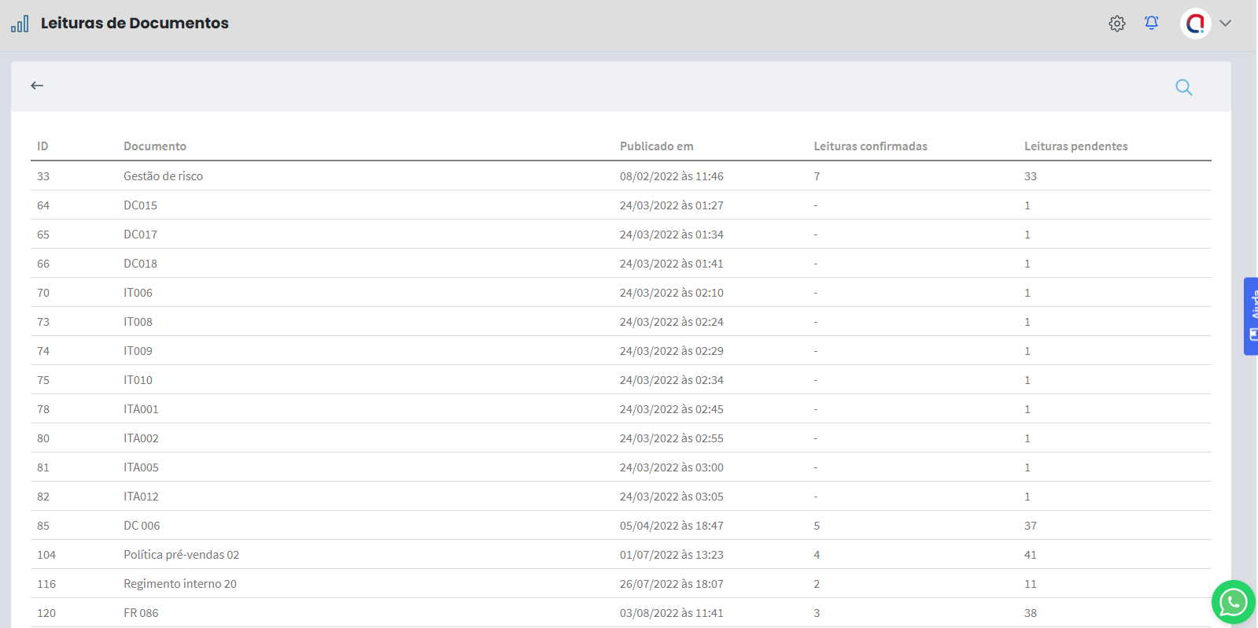Click the back arrow icon
Viewport: 1258px width, 628px height.
coord(37,86)
